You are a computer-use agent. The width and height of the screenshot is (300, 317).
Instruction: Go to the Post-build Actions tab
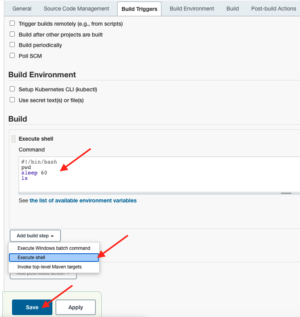274,9
